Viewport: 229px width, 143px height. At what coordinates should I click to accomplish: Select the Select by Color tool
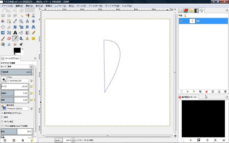27,15
